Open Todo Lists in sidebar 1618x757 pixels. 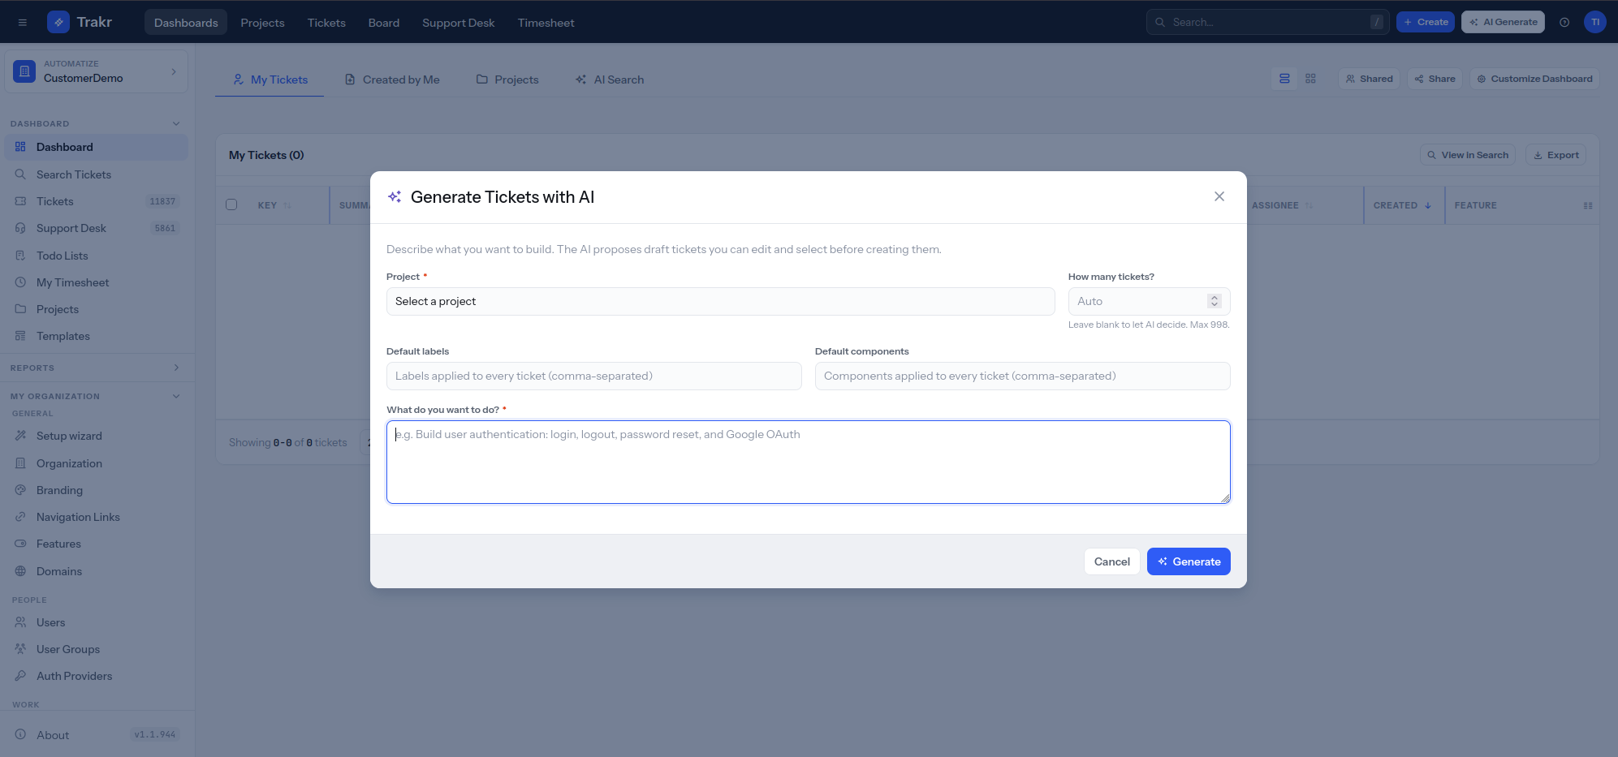pos(96,256)
